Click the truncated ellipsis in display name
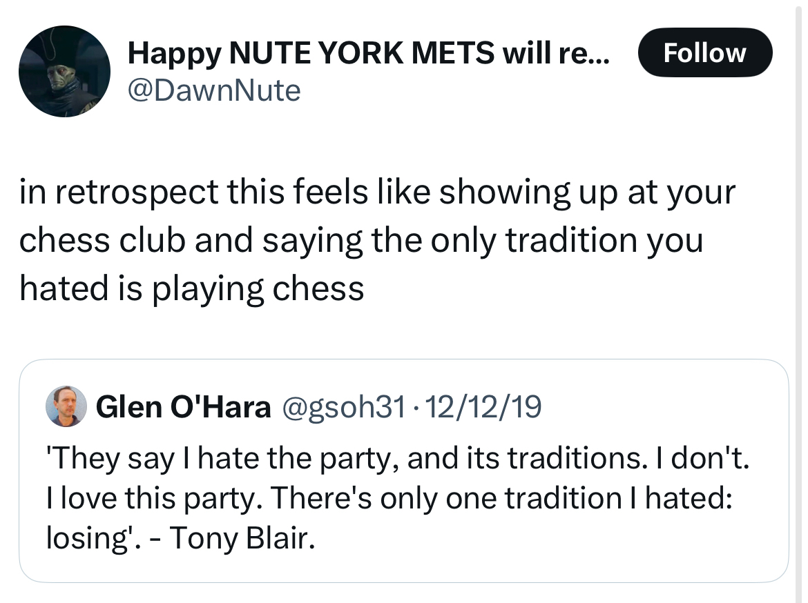Screen dimensions: 808x603 pos(597,54)
